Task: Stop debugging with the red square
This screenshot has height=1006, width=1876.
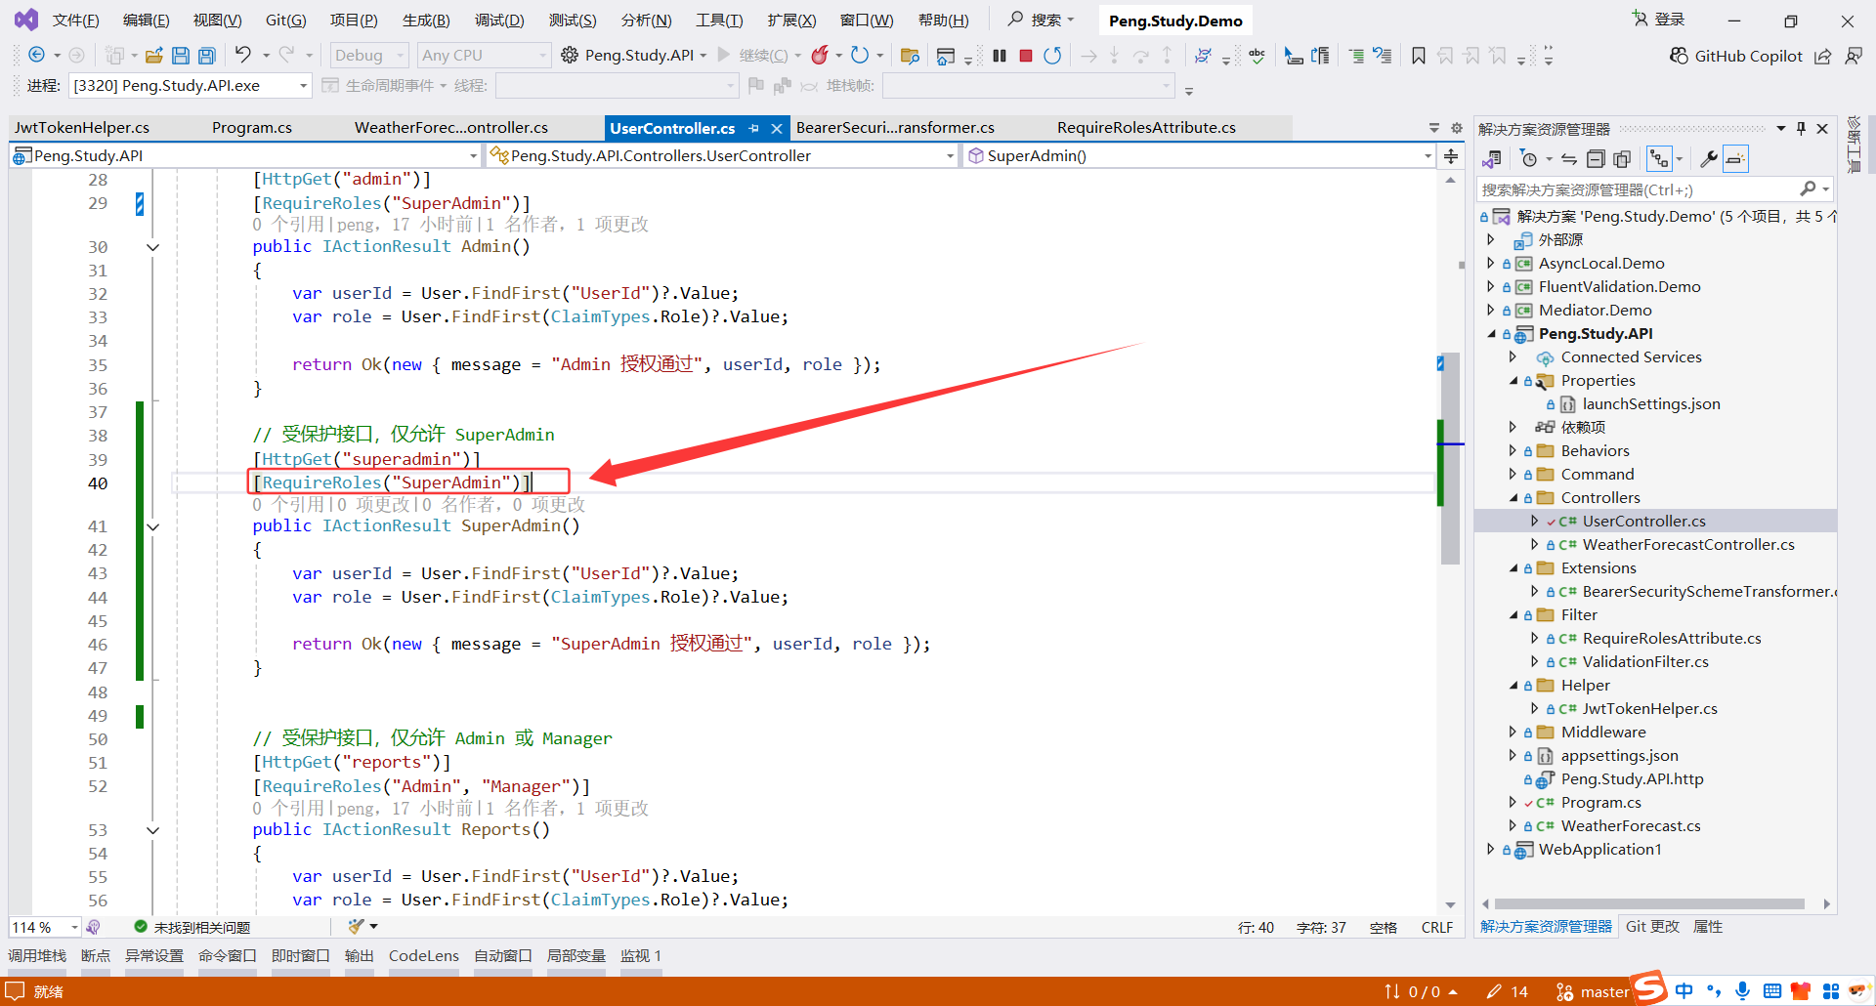Action: click(1026, 56)
